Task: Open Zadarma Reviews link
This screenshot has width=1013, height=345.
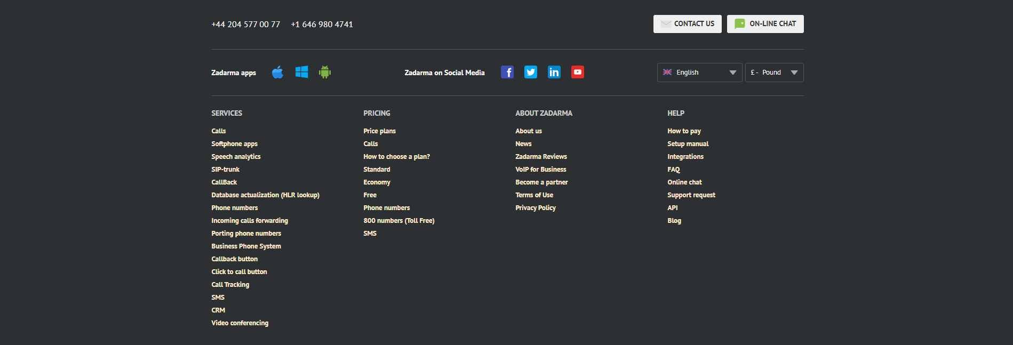Action: tap(541, 157)
